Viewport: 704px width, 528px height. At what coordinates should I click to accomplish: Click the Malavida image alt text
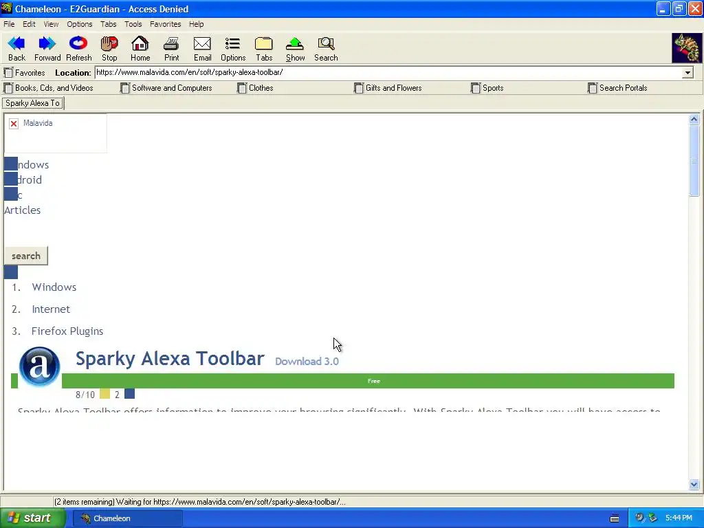coord(38,123)
